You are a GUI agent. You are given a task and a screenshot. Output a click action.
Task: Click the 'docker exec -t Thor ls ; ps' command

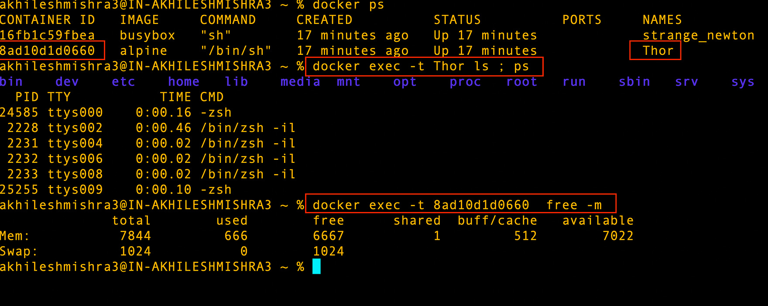click(421, 66)
